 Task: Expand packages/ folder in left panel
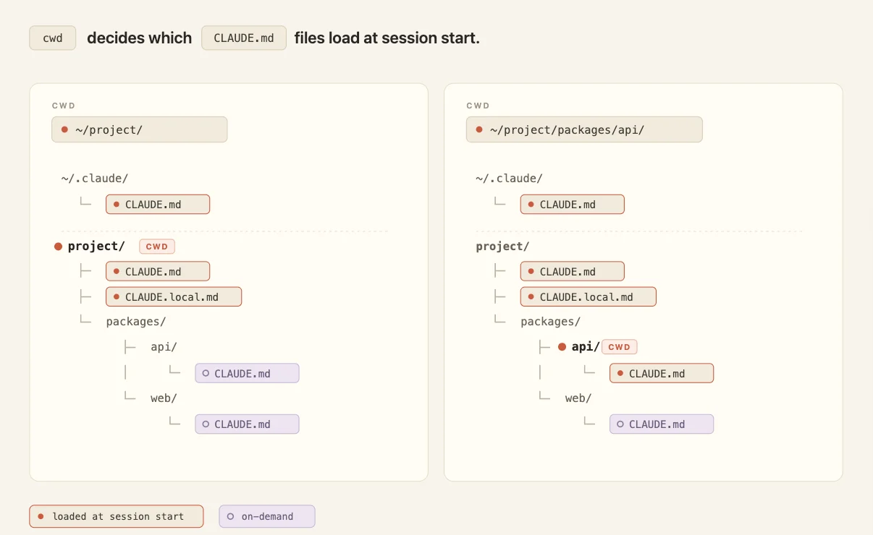coord(136,322)
